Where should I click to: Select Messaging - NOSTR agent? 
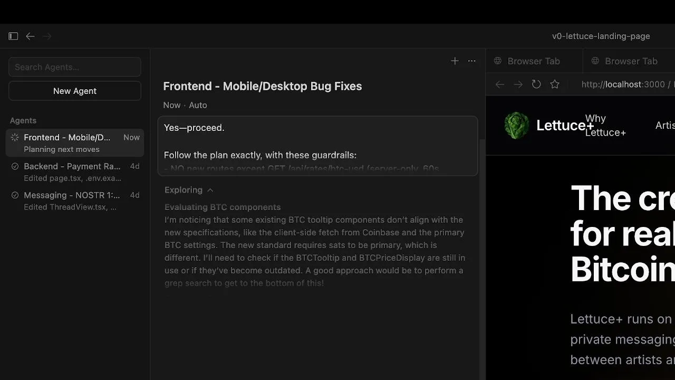point(75,201)
